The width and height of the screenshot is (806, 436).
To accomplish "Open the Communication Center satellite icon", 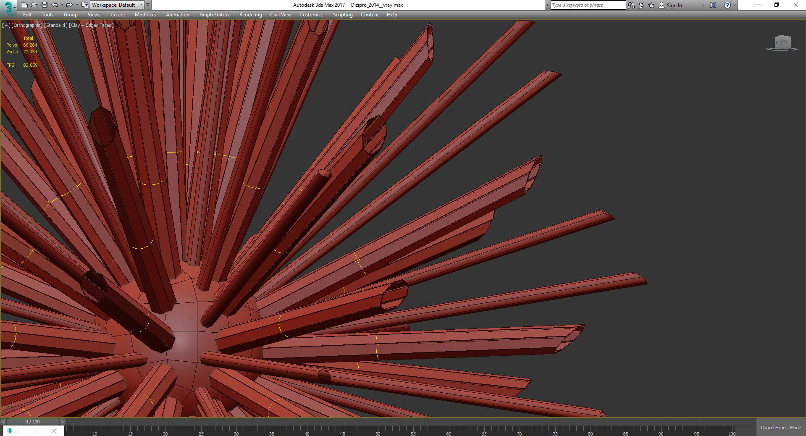I will click(641, 5).
